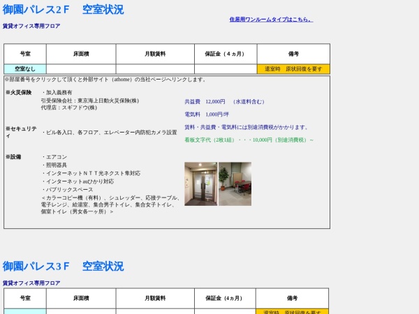Click the 保証金 (4ヵ月) header in 3F table

[x=225, y=298]
